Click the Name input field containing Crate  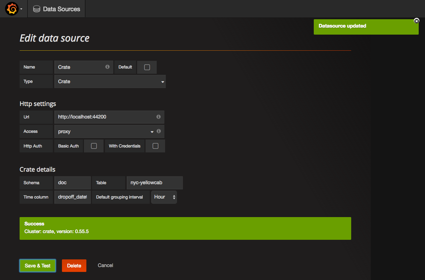pos(84,67)
